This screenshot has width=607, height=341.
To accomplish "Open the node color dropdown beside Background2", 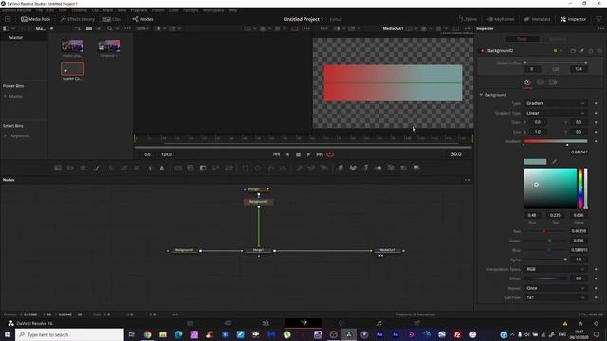I will click(x=558, y=50).
